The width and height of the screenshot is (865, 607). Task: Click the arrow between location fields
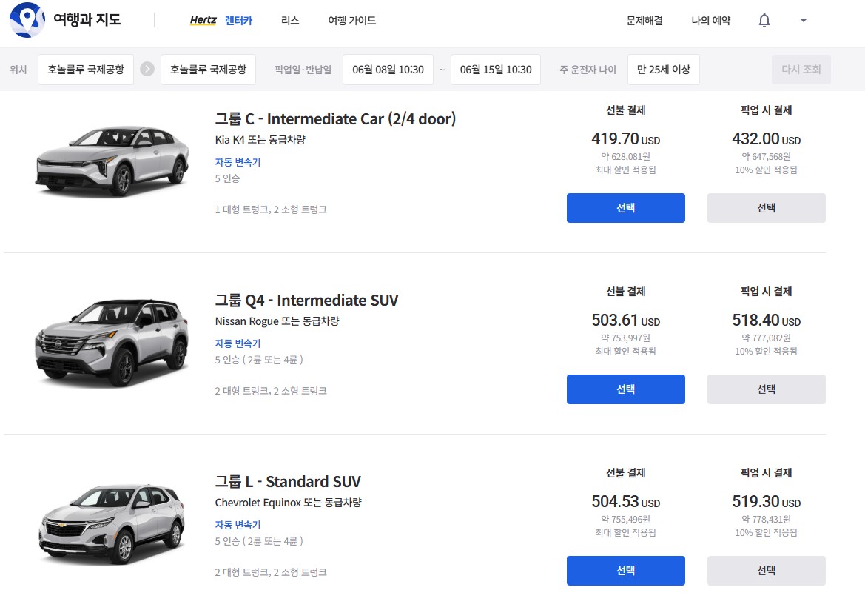[147, 70]
